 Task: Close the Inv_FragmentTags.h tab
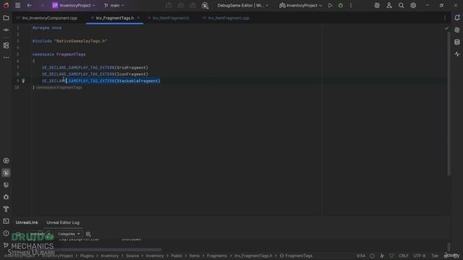click(x=138, y=18)
